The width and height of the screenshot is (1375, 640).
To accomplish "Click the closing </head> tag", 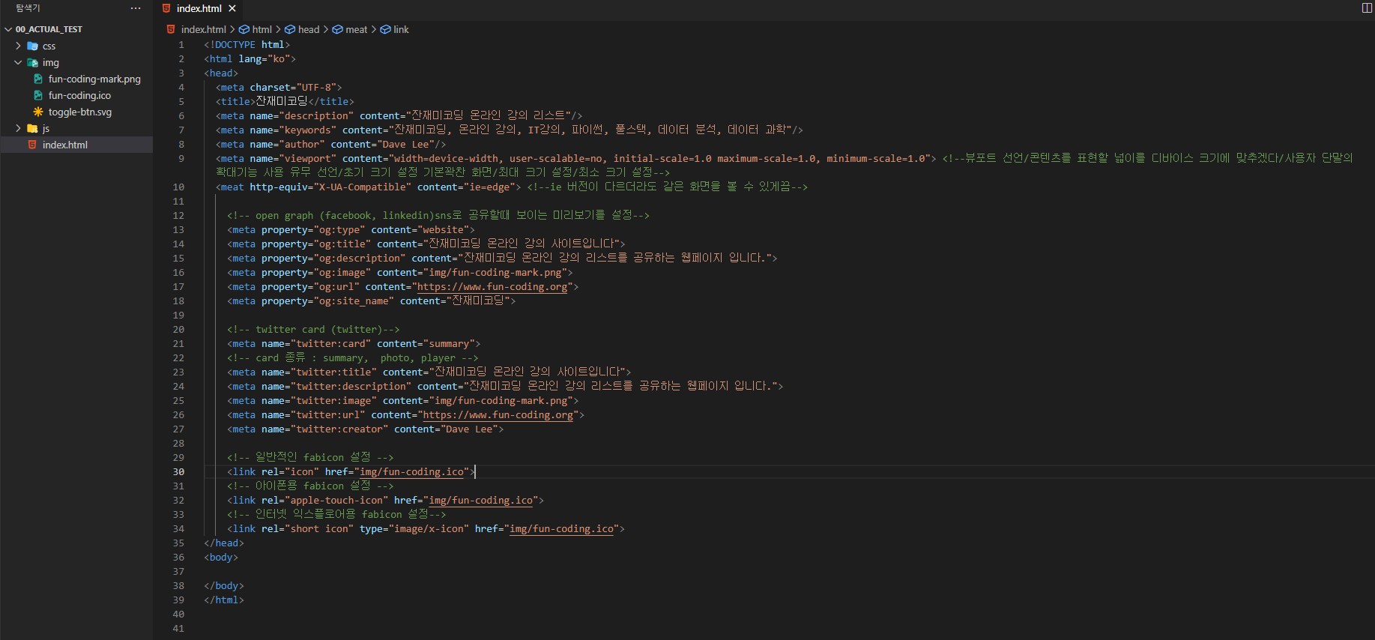I will point(224,543).
